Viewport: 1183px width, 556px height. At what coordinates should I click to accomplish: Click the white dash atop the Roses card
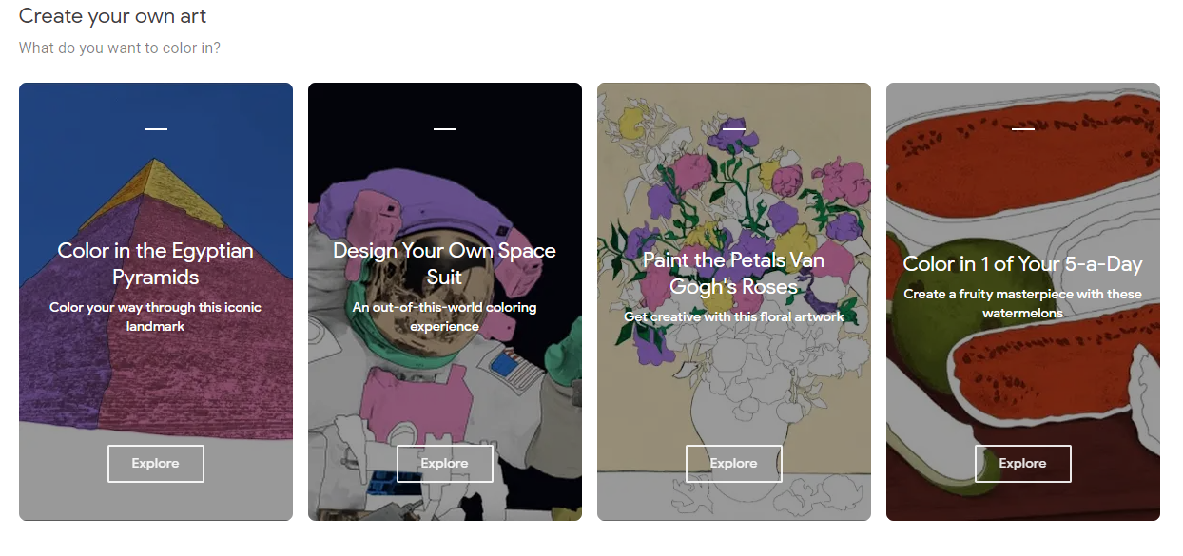[734, 128]
